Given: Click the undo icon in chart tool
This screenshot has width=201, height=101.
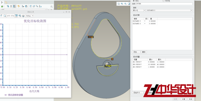Looking at the screenshot, I should click(x=9, y=16).
